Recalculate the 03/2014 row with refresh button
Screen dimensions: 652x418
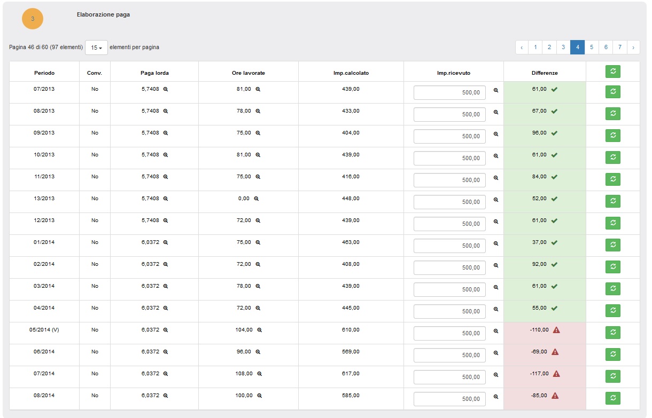(x=612, y=289)
